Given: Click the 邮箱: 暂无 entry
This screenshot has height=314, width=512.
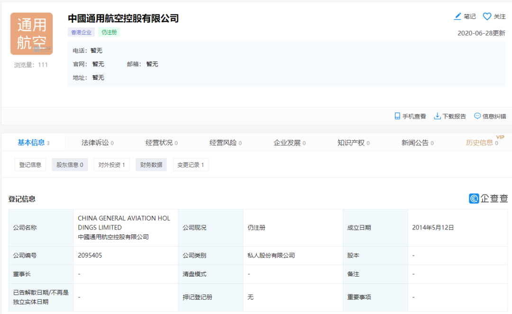Looking at the screenshot, I should click(142, 64).
